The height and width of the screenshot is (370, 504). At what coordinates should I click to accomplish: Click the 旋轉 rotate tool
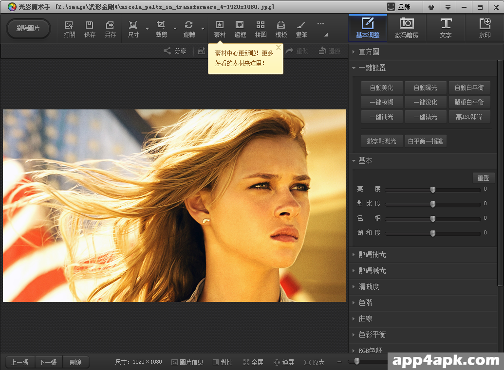pyautogui.click(x=189, y=29)
